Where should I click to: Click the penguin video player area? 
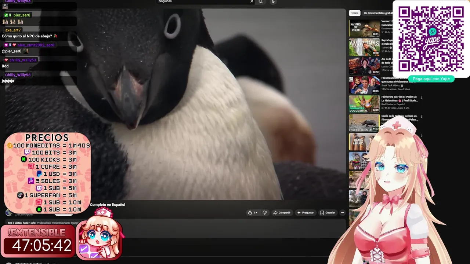(176, 104)
